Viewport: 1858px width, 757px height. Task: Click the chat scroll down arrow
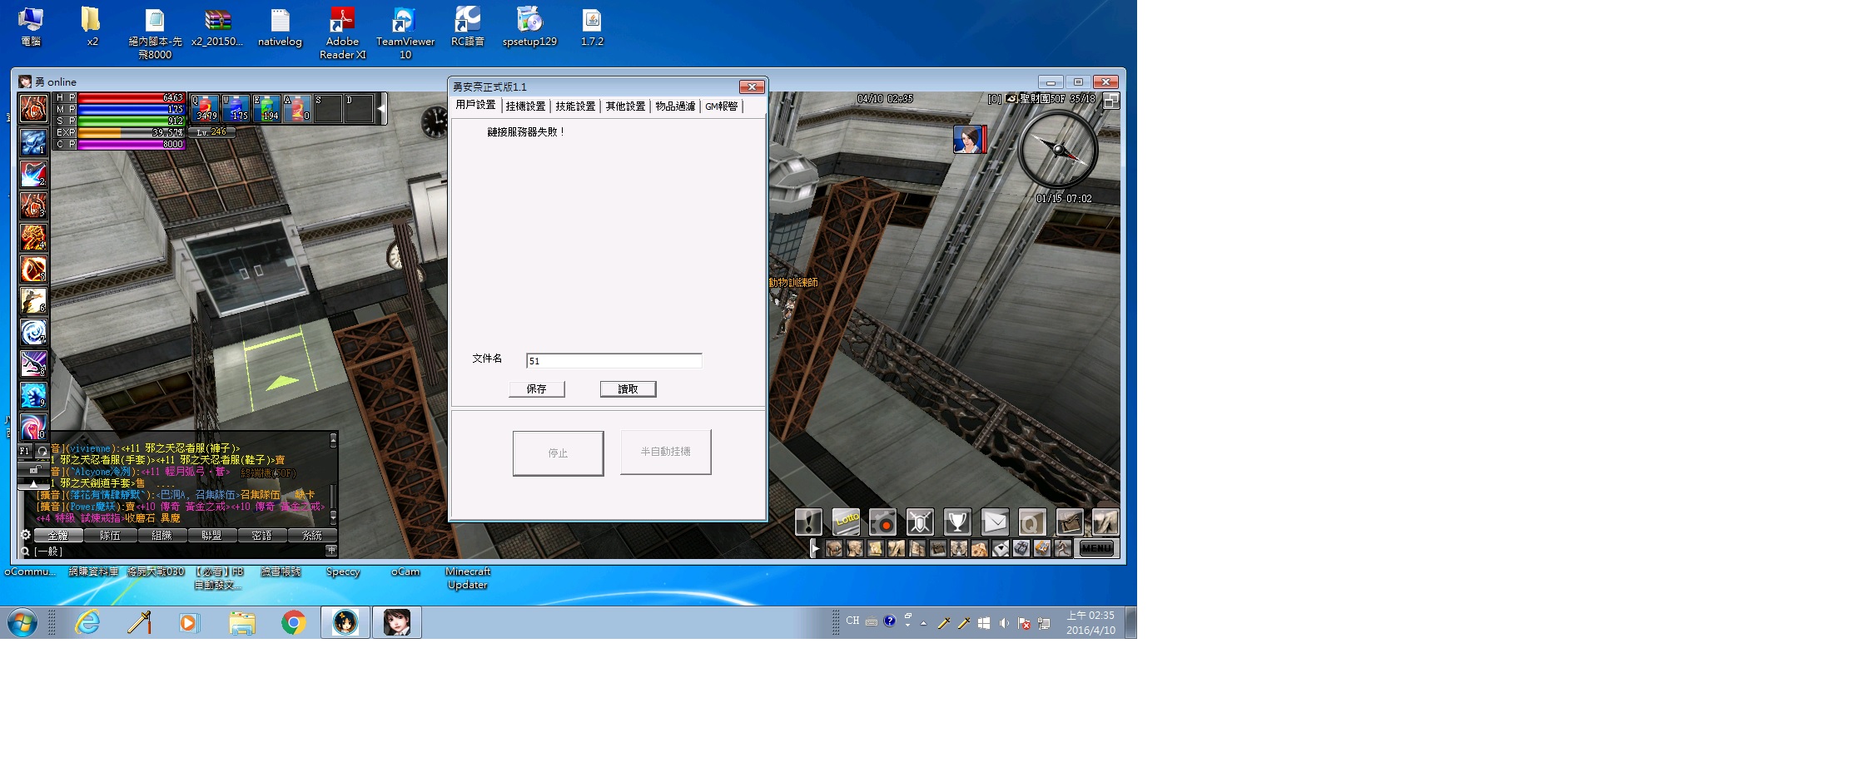333,518
